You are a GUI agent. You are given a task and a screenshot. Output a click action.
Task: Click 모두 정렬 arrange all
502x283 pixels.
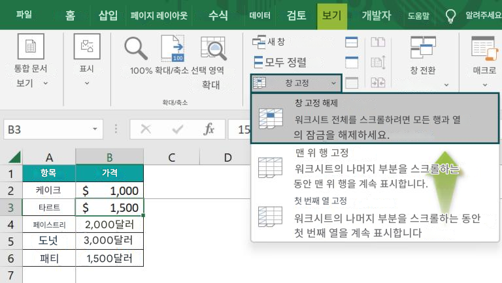(280, 62)
